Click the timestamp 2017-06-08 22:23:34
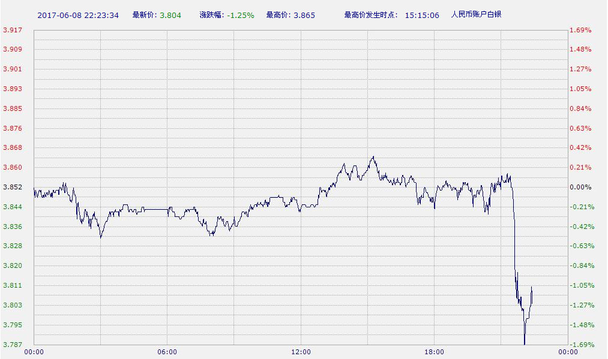This screenshot has height=359, width=608. (x=78, y=16)
